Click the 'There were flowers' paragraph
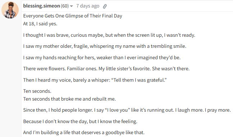 (106, 68)
